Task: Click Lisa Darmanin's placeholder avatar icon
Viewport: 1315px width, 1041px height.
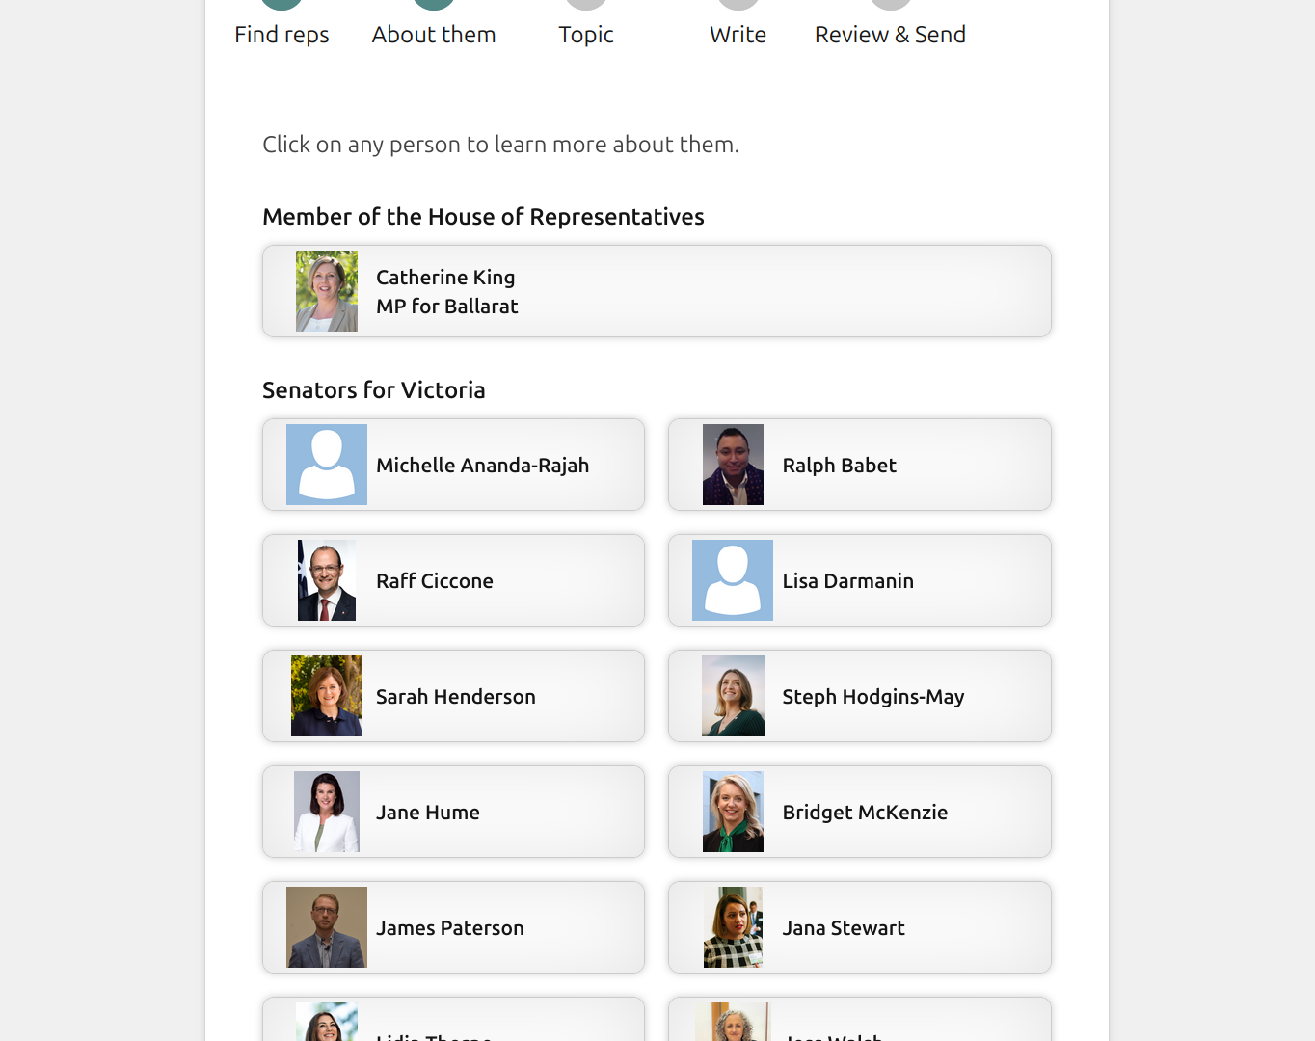Action: coord(733,580)
